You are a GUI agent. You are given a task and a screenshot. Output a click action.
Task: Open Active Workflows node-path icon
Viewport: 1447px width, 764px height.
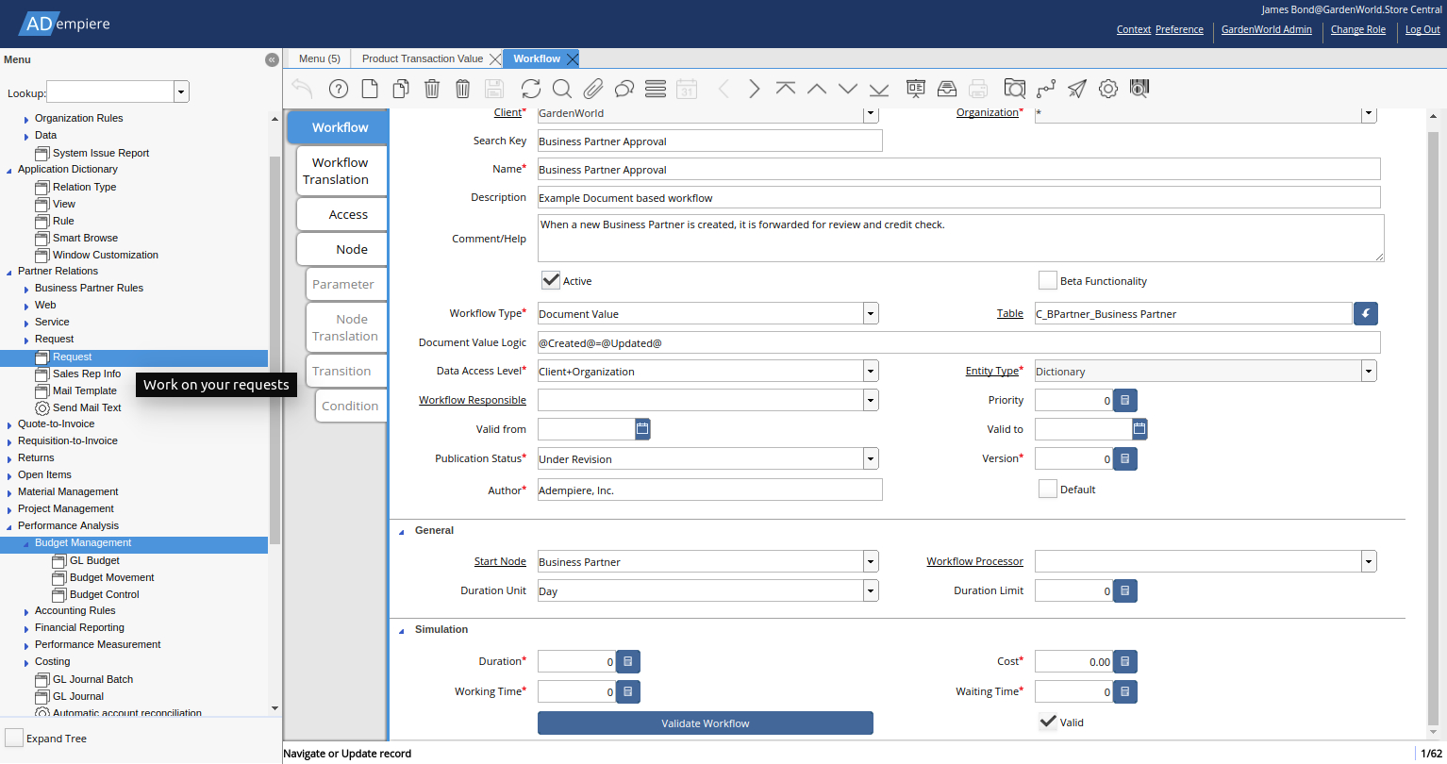(1046, 89)
